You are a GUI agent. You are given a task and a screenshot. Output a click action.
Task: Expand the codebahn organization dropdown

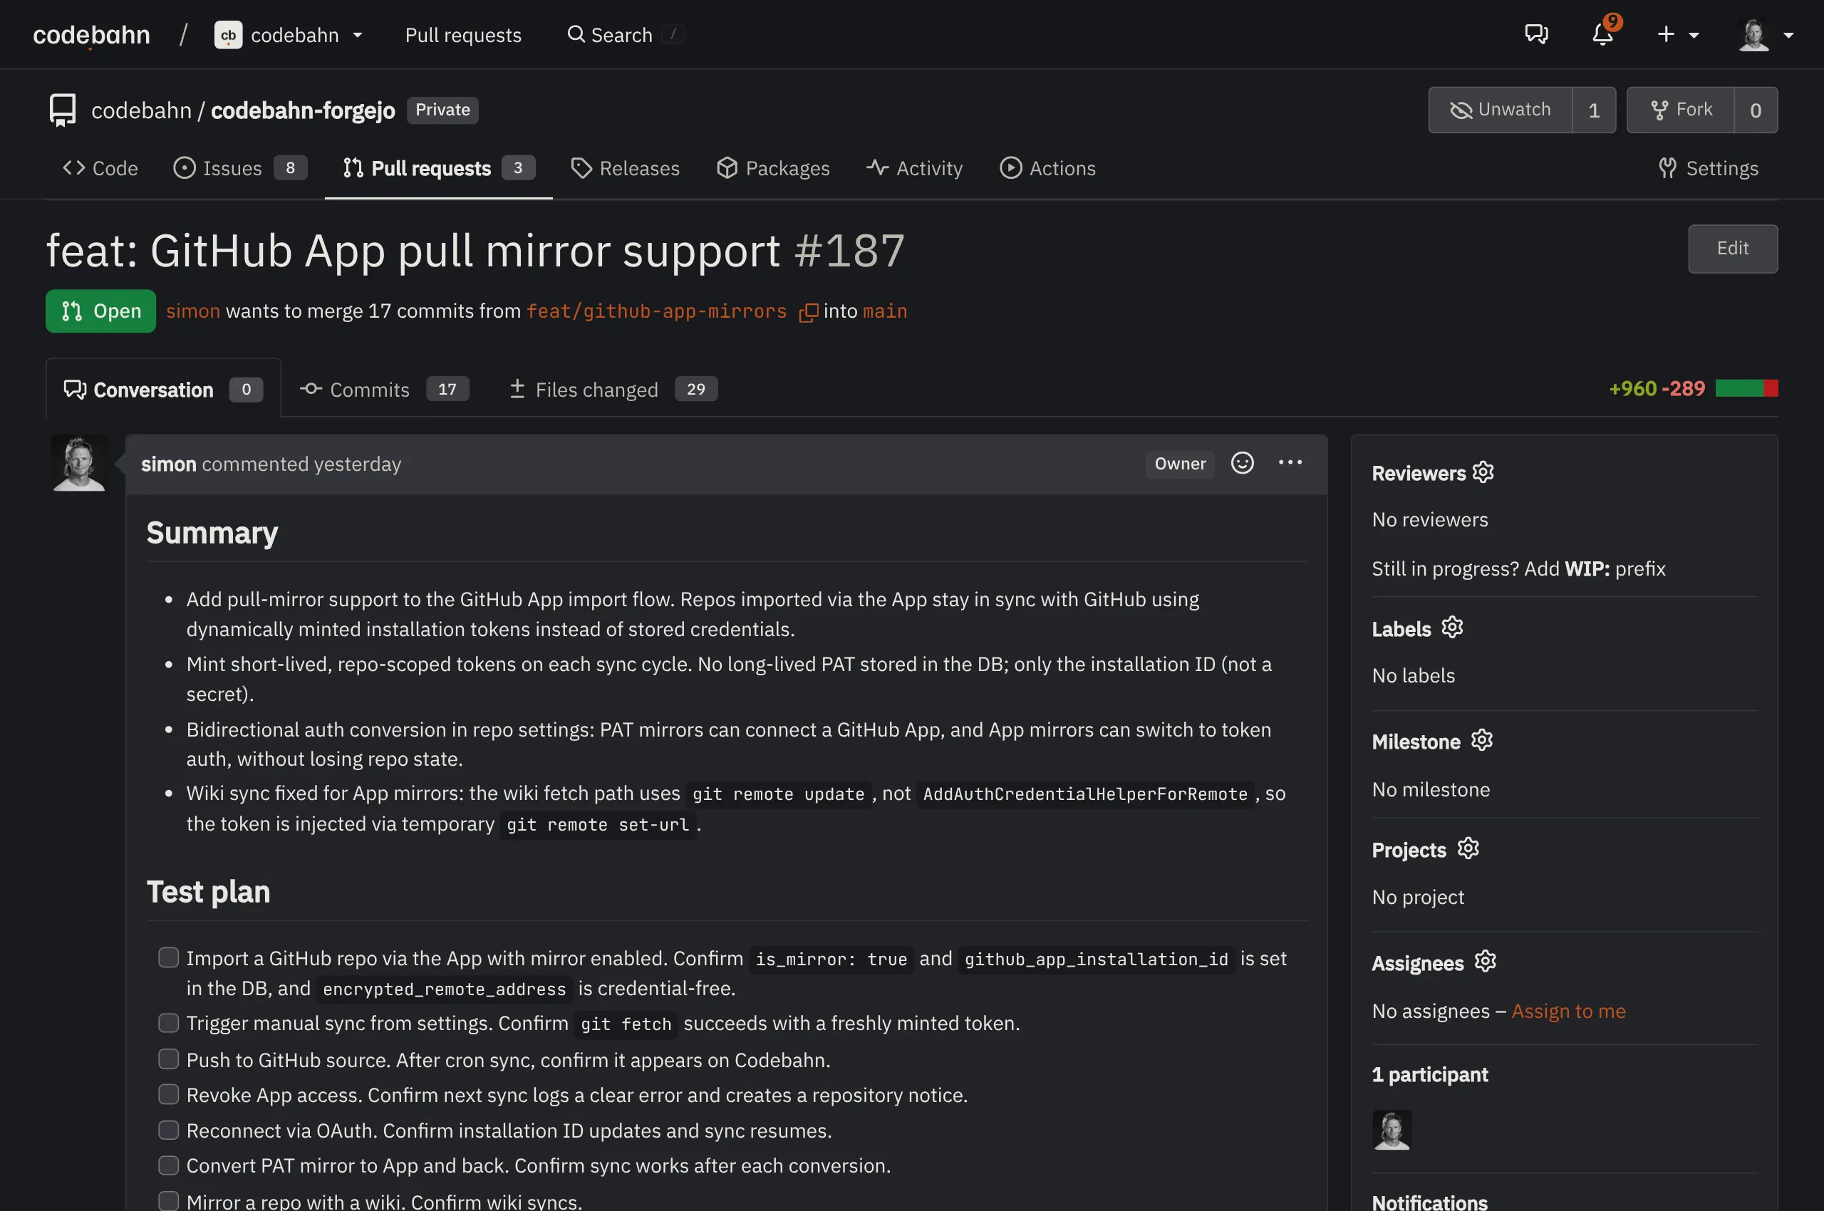358,35
